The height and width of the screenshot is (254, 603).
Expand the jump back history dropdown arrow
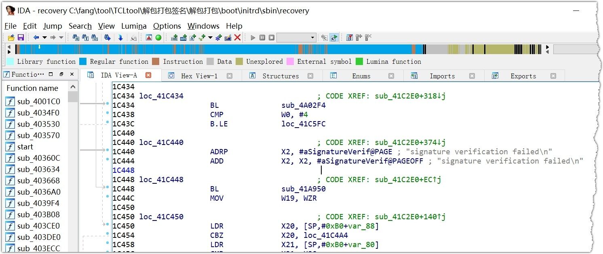[x=44, y=38]
